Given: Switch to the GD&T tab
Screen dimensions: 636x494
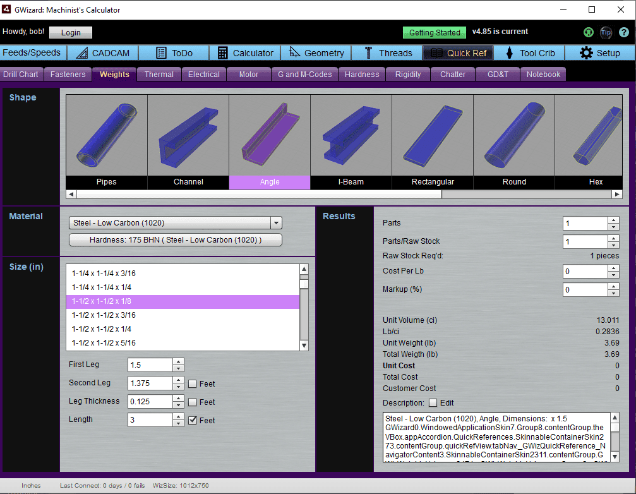Looking at the screenshot, I should tap(498, 74).
